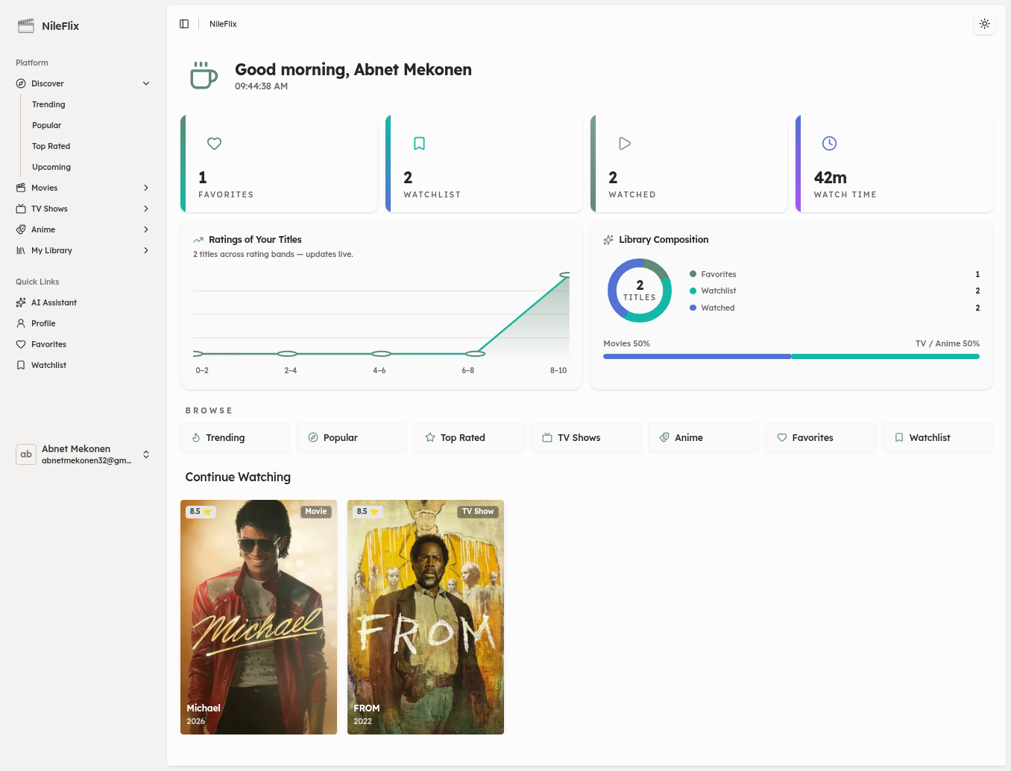The width and height of the screenshot is (1011, 771).
Task: Click the TV Shows icon in sidebar
Action: [x=21, y=209]
